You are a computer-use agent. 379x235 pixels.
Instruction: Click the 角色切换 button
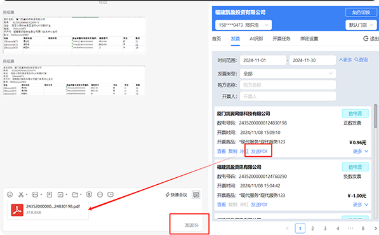361,12
